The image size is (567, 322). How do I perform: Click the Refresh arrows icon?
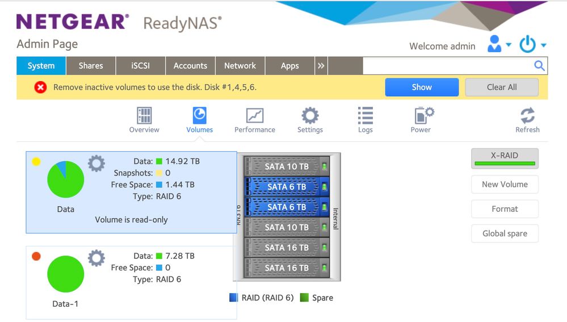[527, 116]
